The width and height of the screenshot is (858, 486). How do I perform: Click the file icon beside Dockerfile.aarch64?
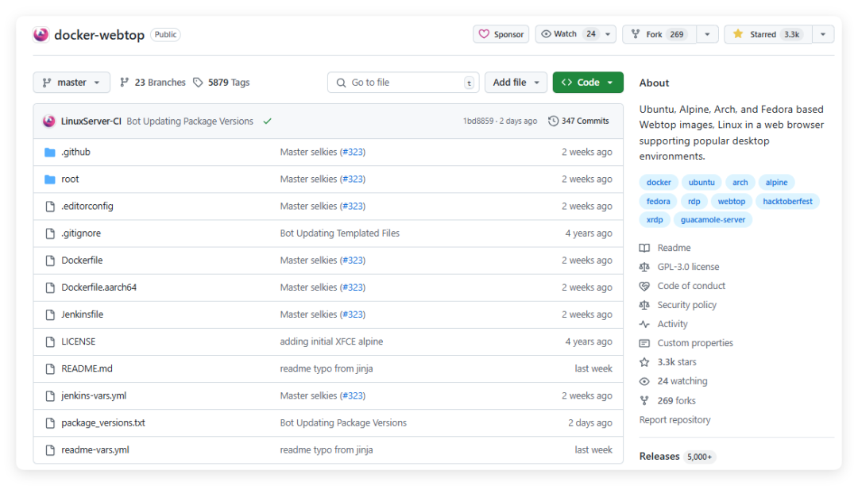pos(50,287)
